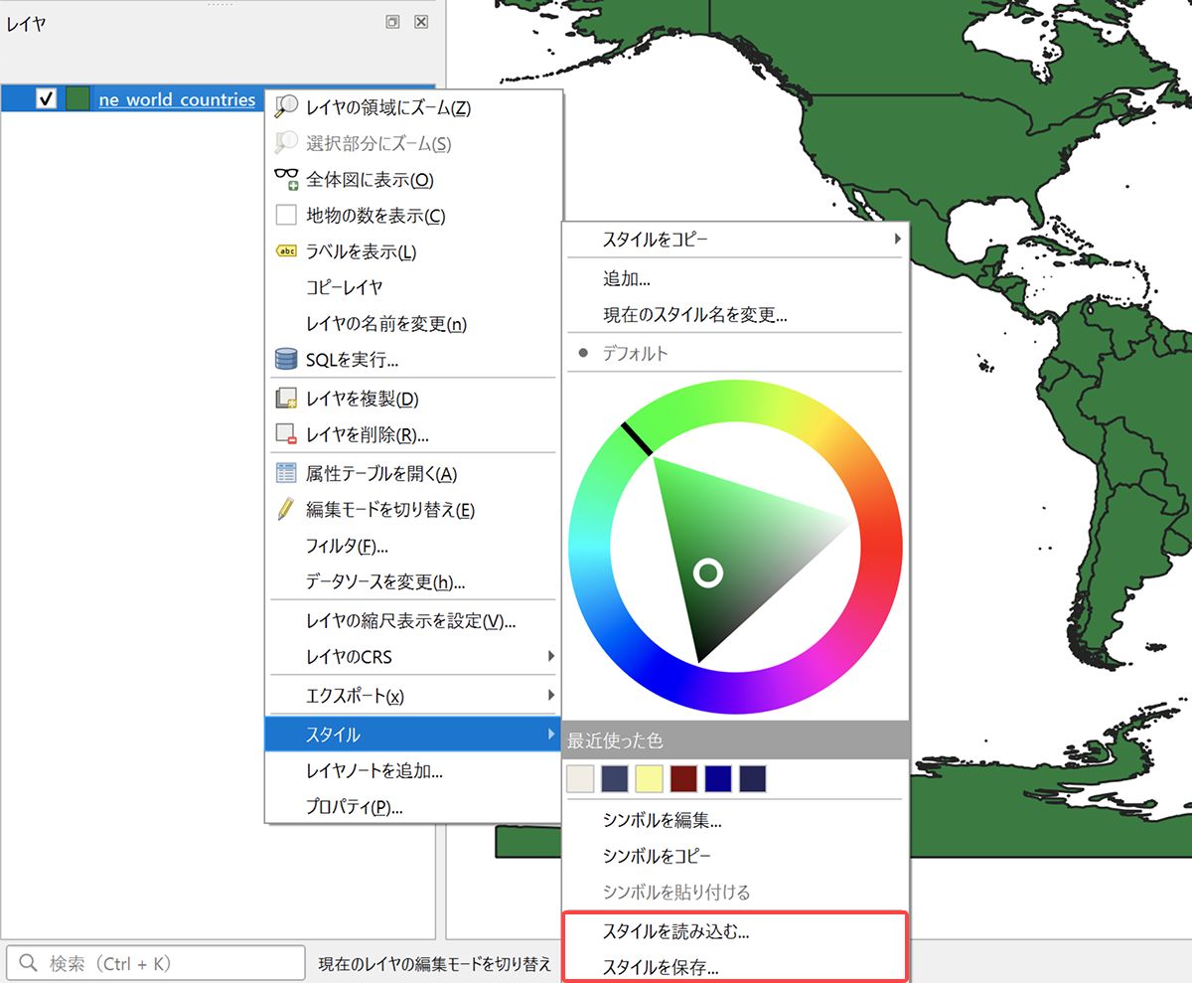Pick the bright navy blue recent color swatch
1192x983 pixels.
click(x=718, y=778)
